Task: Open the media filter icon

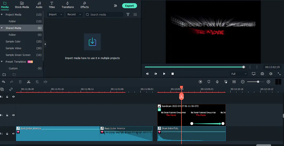Action: [128, 14]
